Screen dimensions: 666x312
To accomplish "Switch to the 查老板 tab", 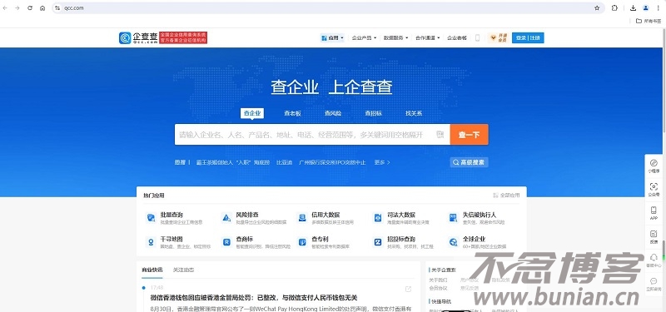I will (x=293, y=113).
